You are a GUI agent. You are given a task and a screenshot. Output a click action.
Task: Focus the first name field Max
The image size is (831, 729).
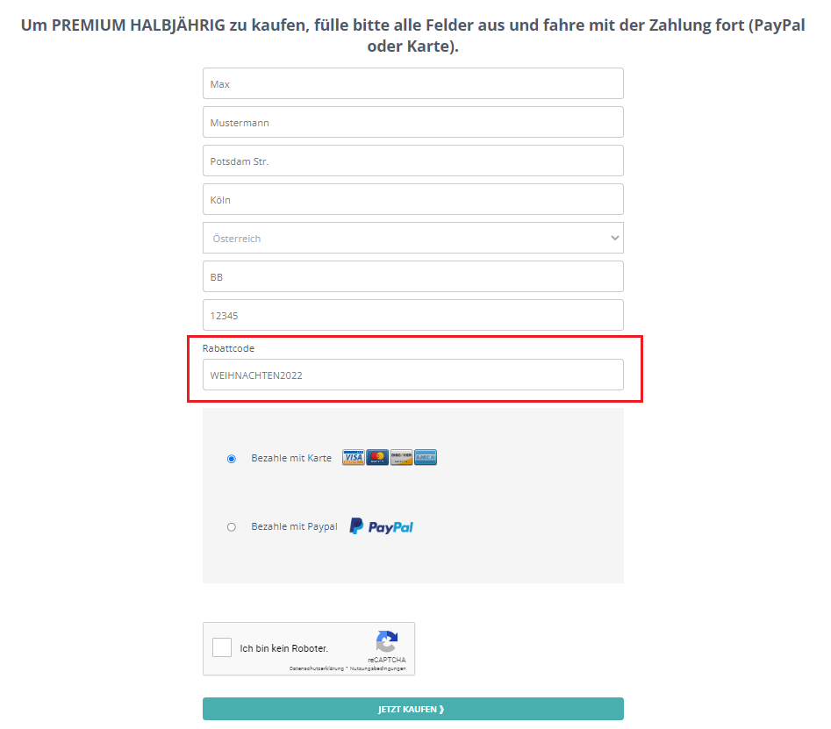412,83
